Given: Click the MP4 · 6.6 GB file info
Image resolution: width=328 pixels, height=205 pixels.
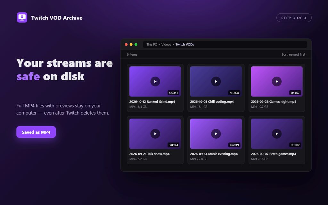Looking at the screenshot, I should [259, 159].
